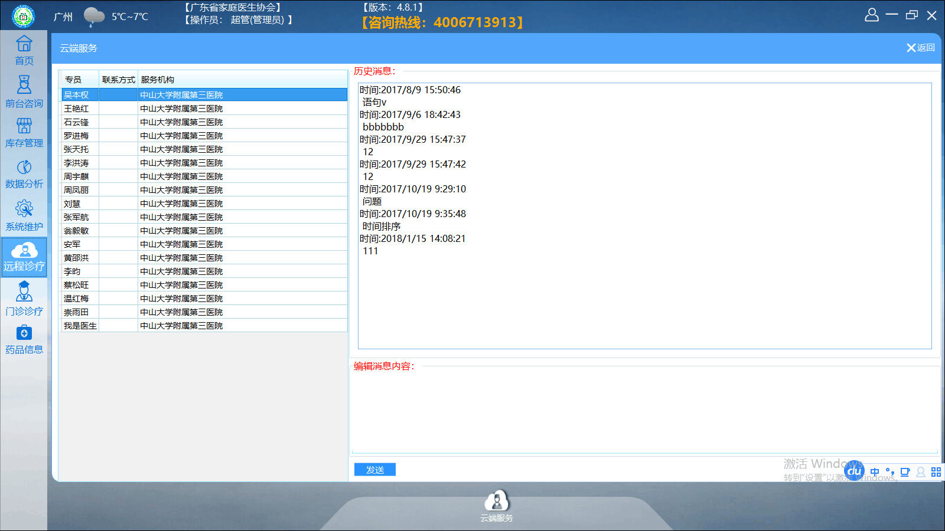
Task: Select specialist row 李洪涛
Action: [204, 163]
